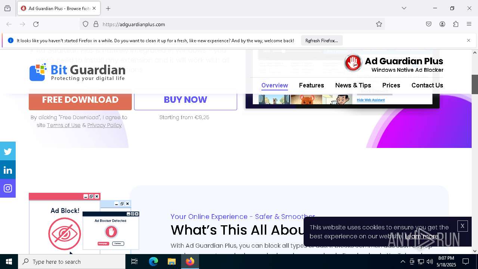Viewport: 478px width, 269px height.
Task: Open the Terms of Use link
Action: coord(64,125)
